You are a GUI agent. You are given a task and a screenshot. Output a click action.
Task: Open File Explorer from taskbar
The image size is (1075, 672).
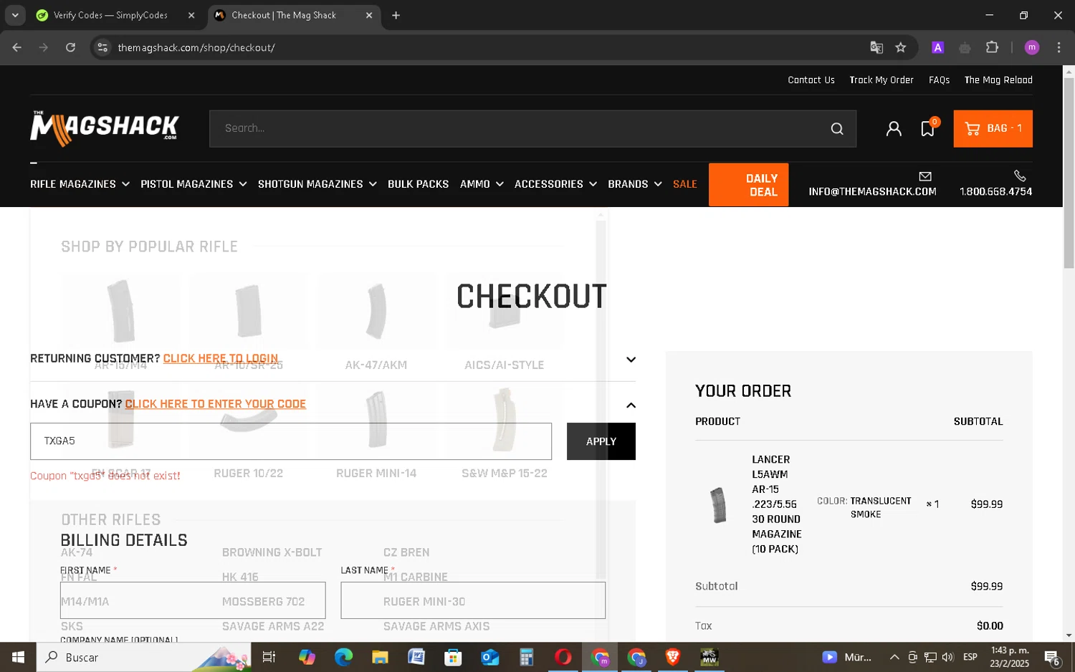pos(380,657)
